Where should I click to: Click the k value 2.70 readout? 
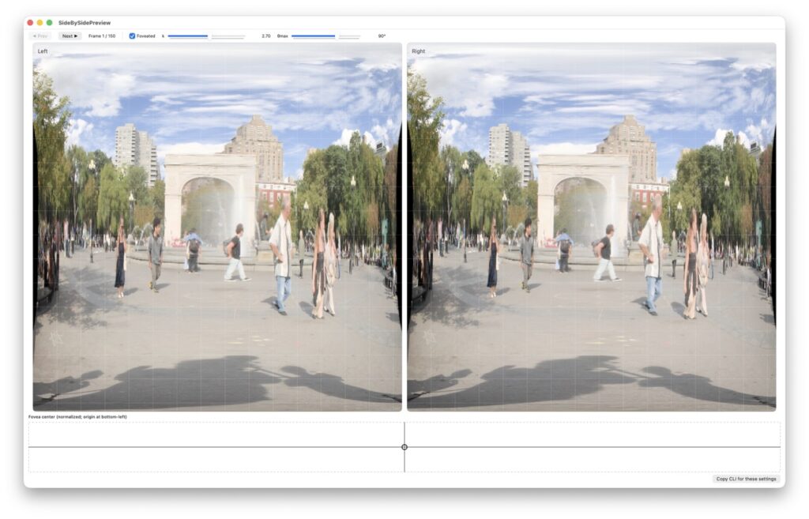[x=265, y=36]
